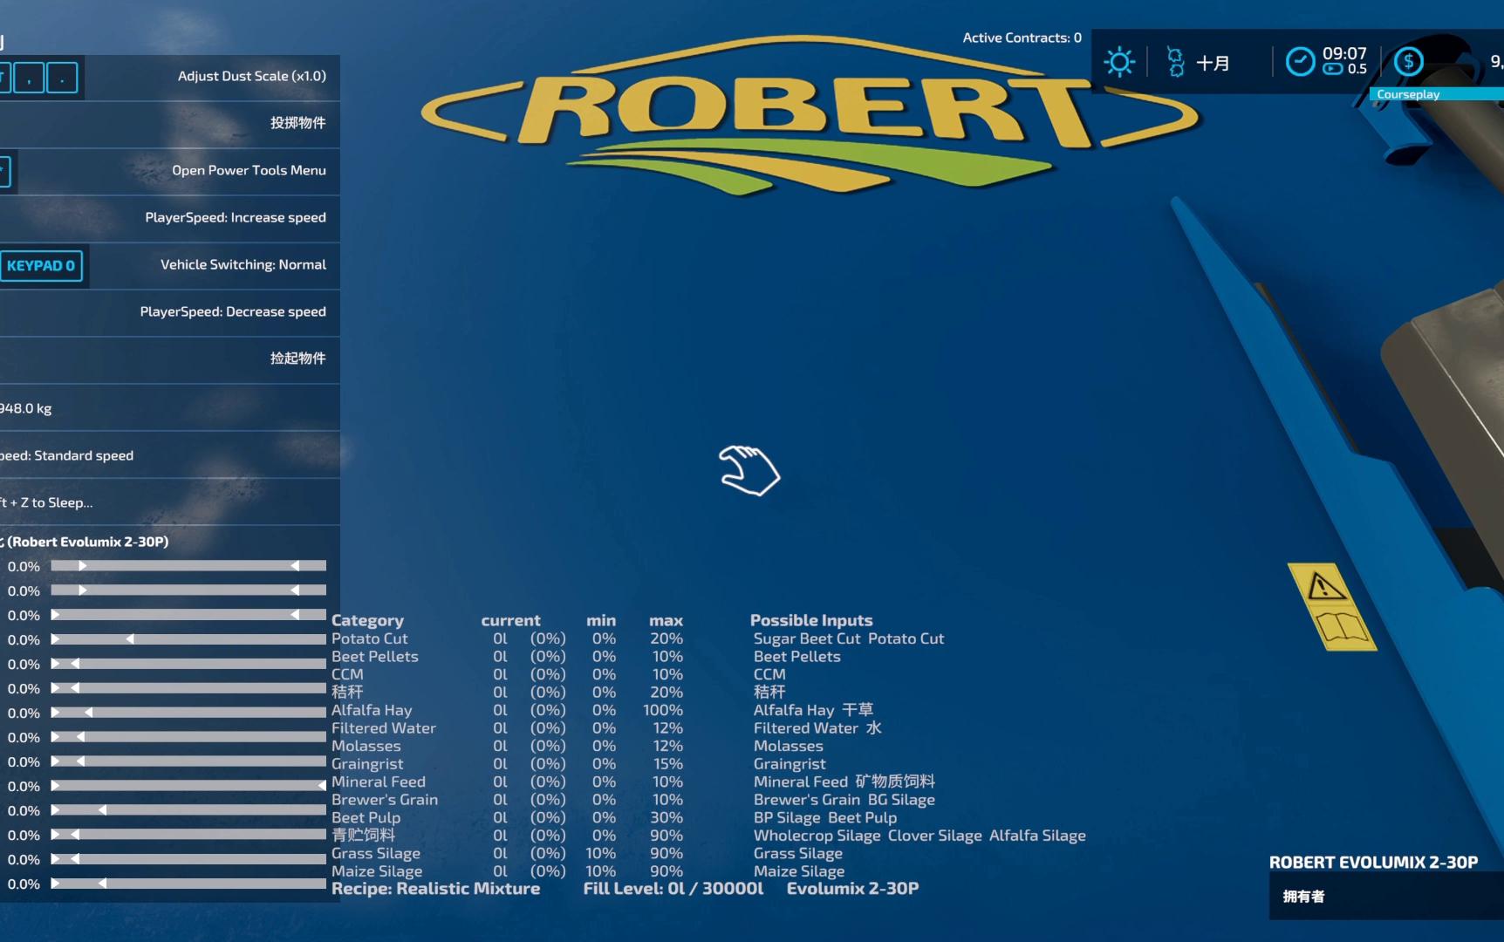
Task: Click the Beet Pellets category name
Action: coord(374,656)
